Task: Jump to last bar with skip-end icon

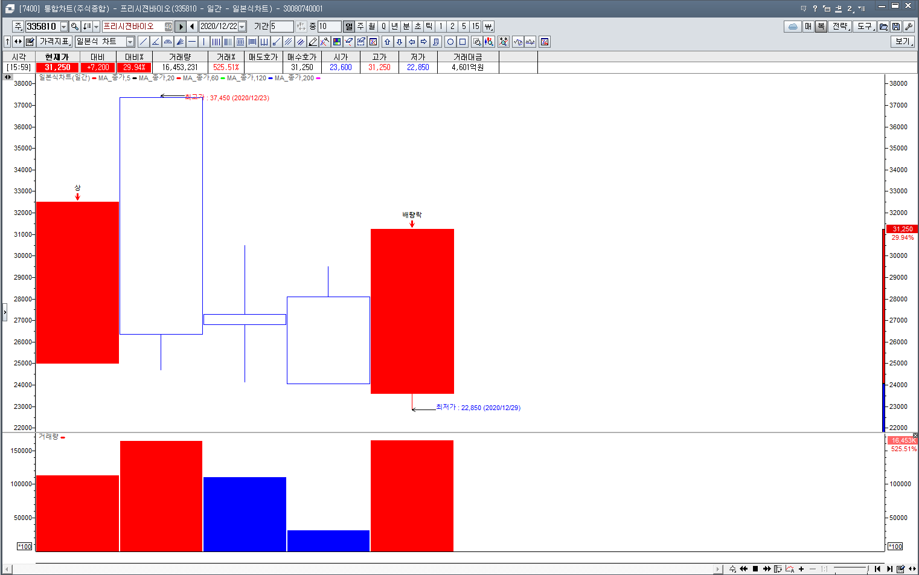Action: (x=889, y=569)
